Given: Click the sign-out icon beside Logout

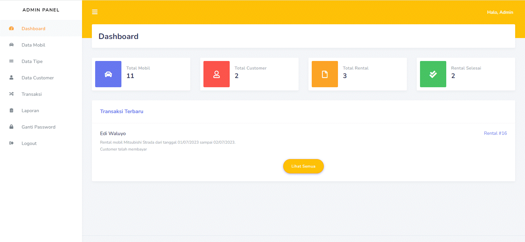Looking at the screenshot, I should 11,143.
